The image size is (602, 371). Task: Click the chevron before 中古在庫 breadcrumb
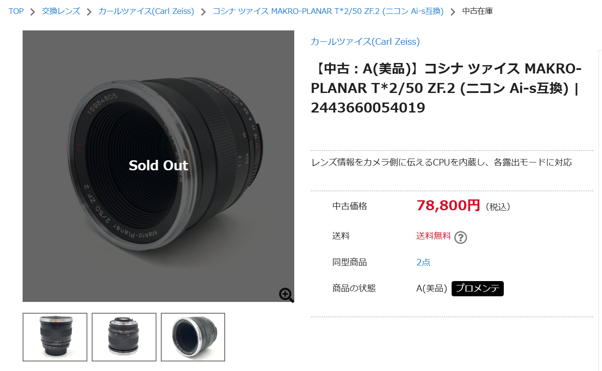click(x=453, y=12)
